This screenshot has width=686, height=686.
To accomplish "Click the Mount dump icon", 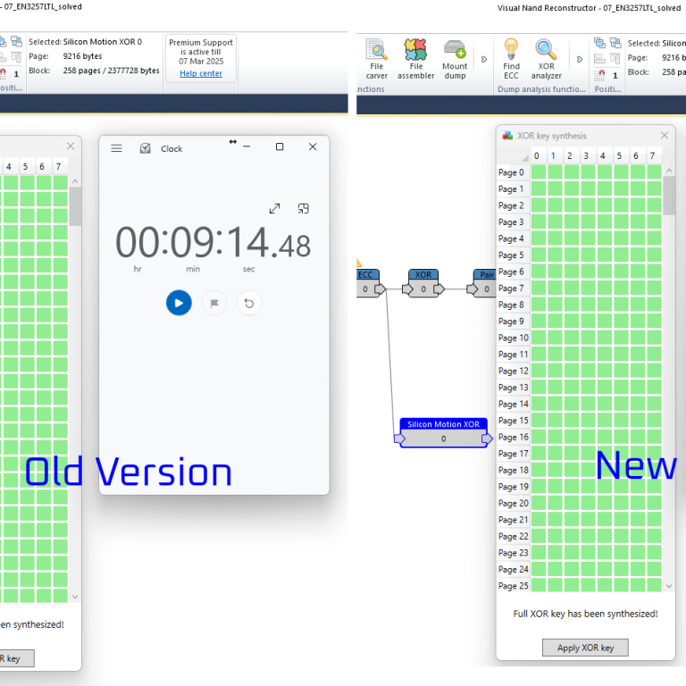I will tap(455, 59).
